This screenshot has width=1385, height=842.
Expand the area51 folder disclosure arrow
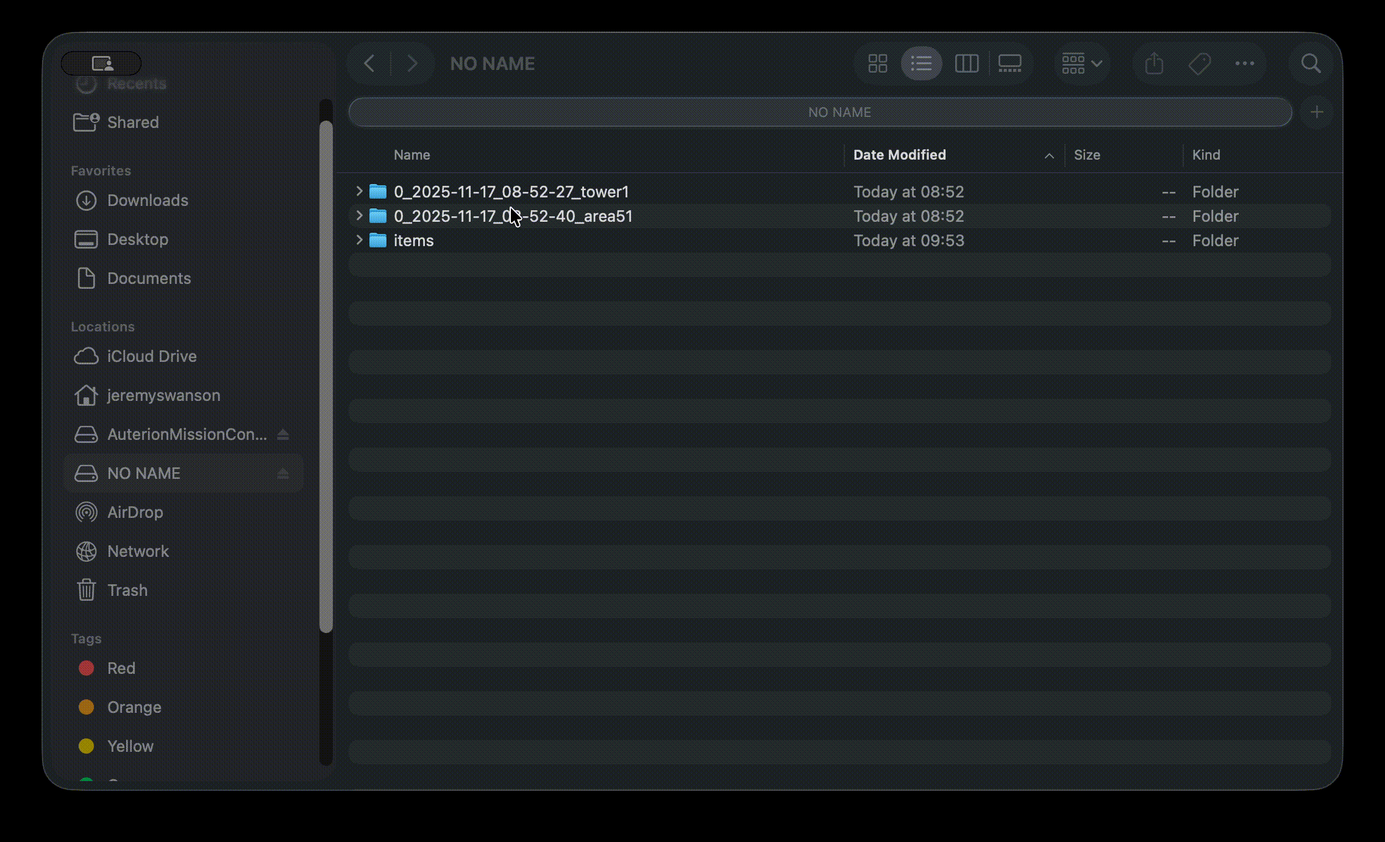pos(359,216)
